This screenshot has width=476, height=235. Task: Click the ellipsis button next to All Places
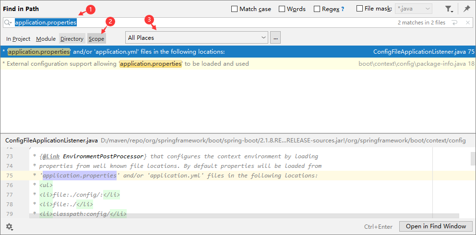pyautogui.click(x=275, y=38)
